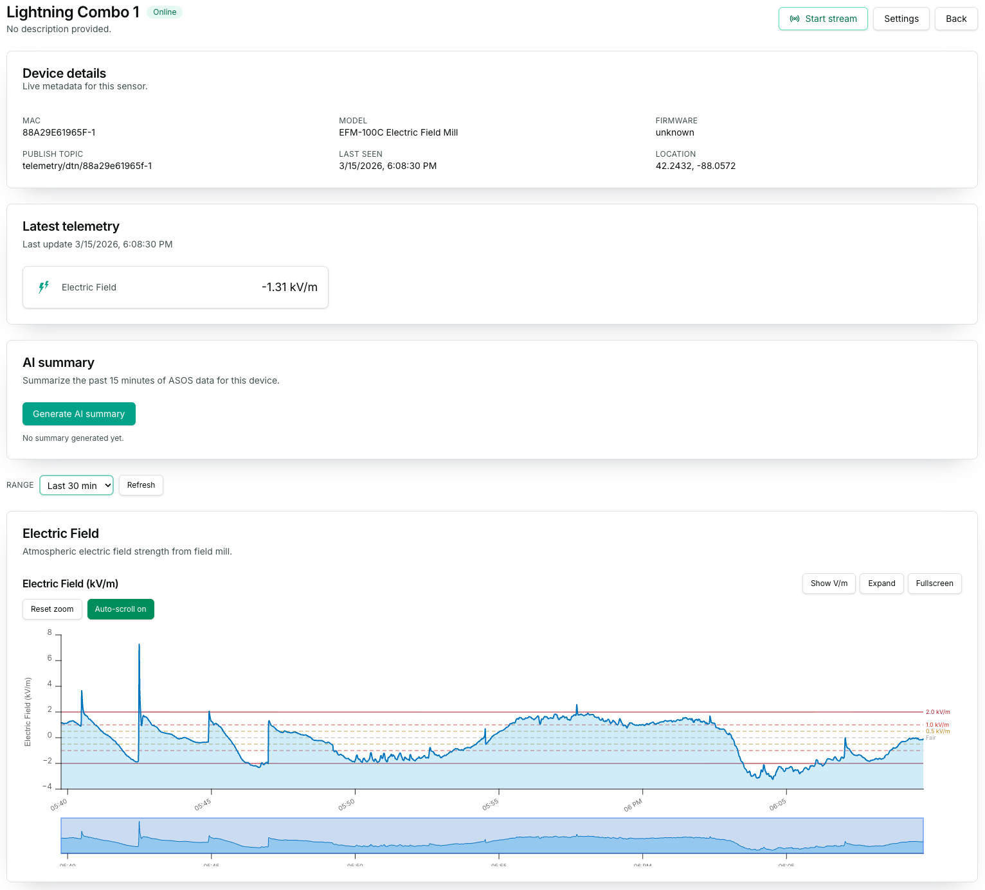Click the chart range navigator brush

point(492,835)
